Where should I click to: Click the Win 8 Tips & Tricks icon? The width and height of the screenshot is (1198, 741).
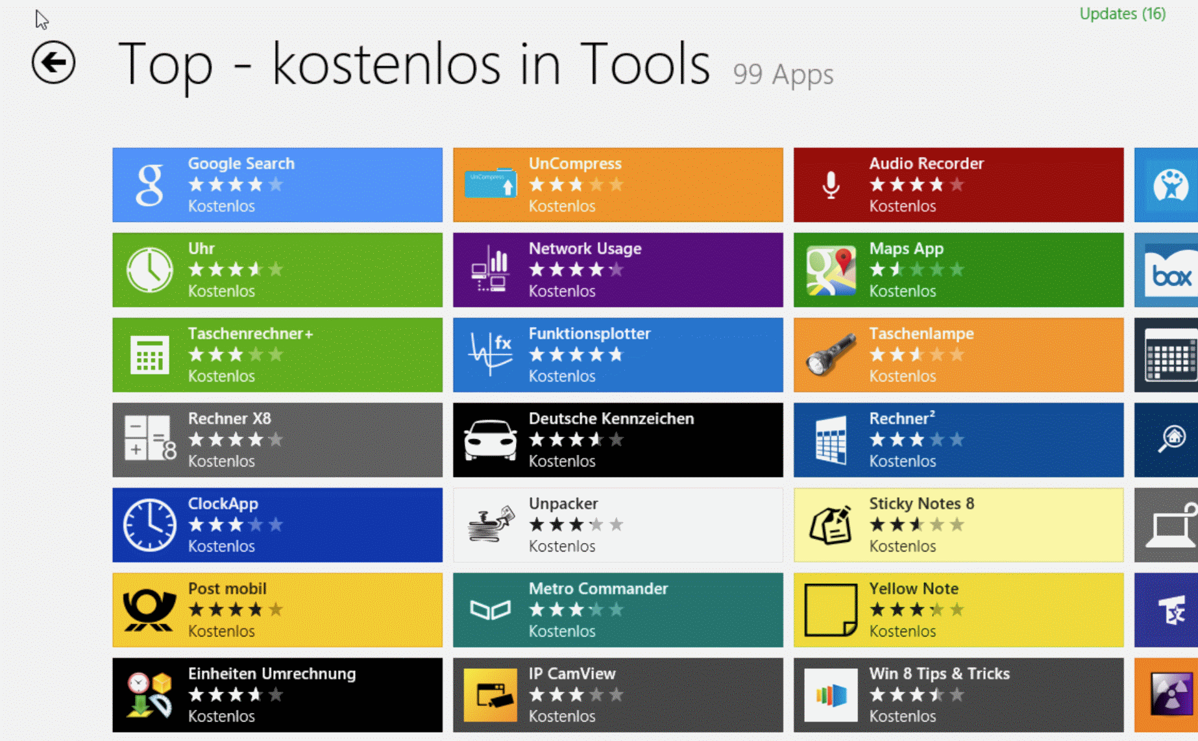(x=831, y=695)
